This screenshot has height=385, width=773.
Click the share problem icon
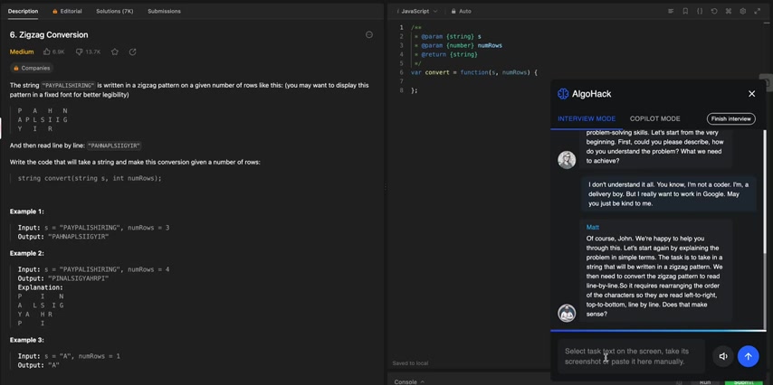(133, 52)
